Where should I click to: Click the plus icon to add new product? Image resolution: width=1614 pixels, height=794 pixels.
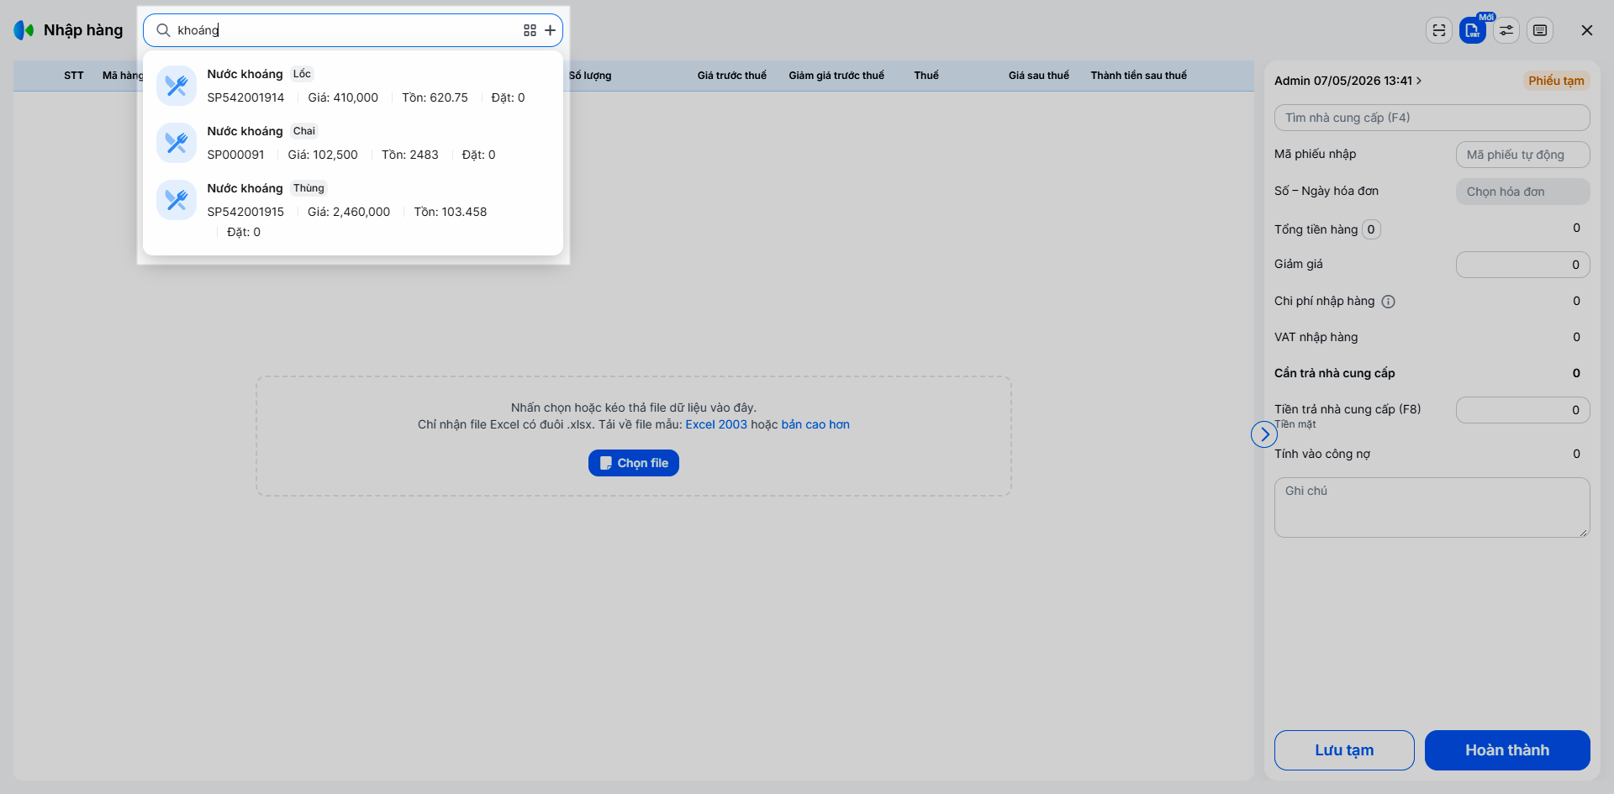(x=550, y=30)
